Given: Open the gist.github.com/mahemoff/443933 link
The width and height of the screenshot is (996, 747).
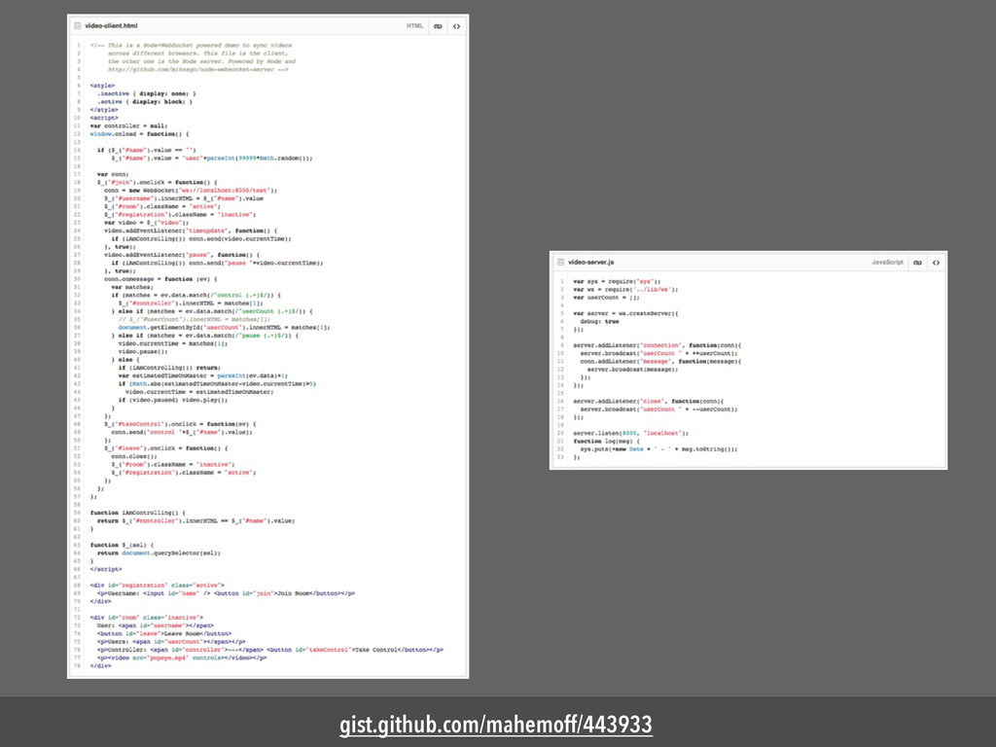Looking at the screenshot, I should (x=495, y=725).
